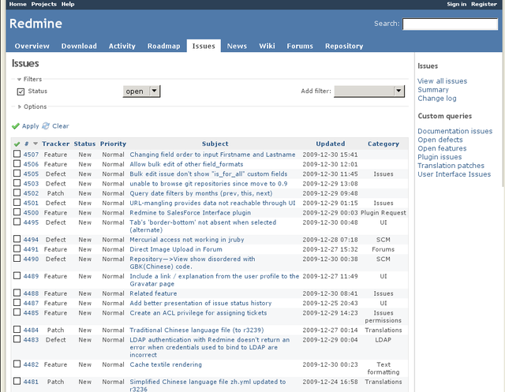
Task: Open Documentation issues custom query
Action: 455,131
